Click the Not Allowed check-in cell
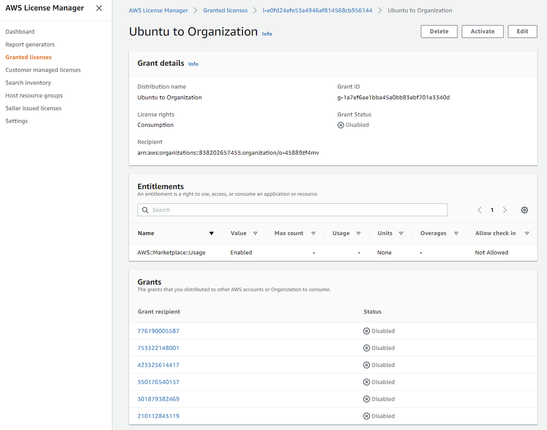 pyautogui.click(x=492, y=253)
